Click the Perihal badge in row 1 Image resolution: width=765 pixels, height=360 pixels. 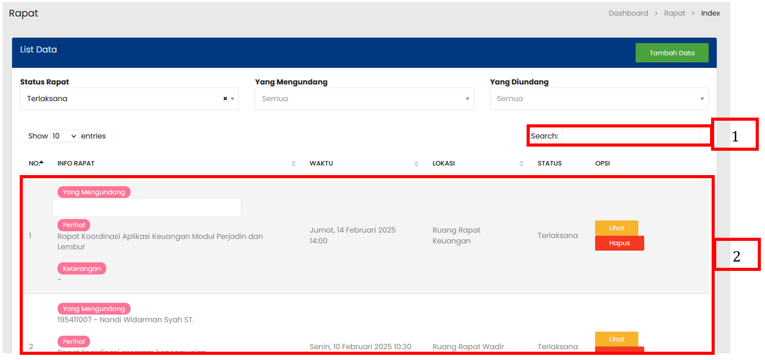coord(74,225)
